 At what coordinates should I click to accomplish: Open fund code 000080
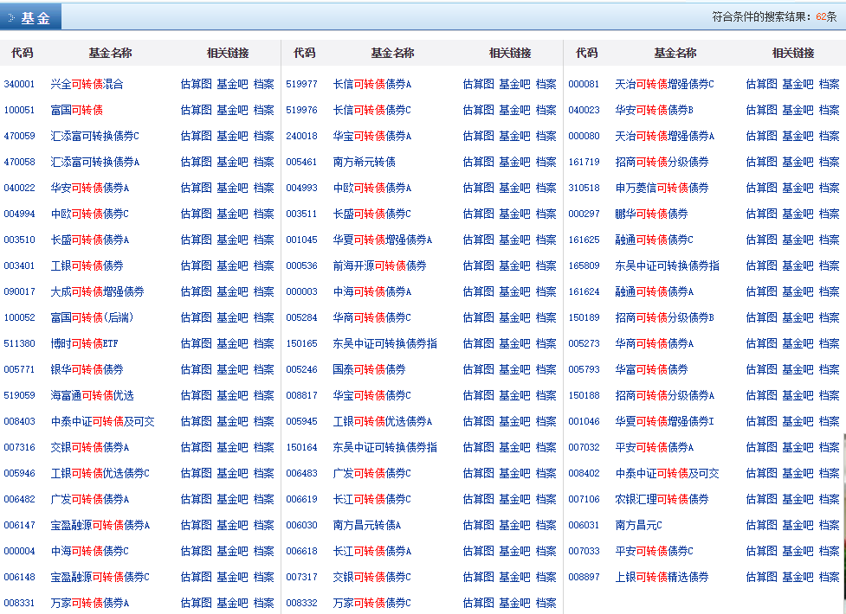tap(584, 136)
